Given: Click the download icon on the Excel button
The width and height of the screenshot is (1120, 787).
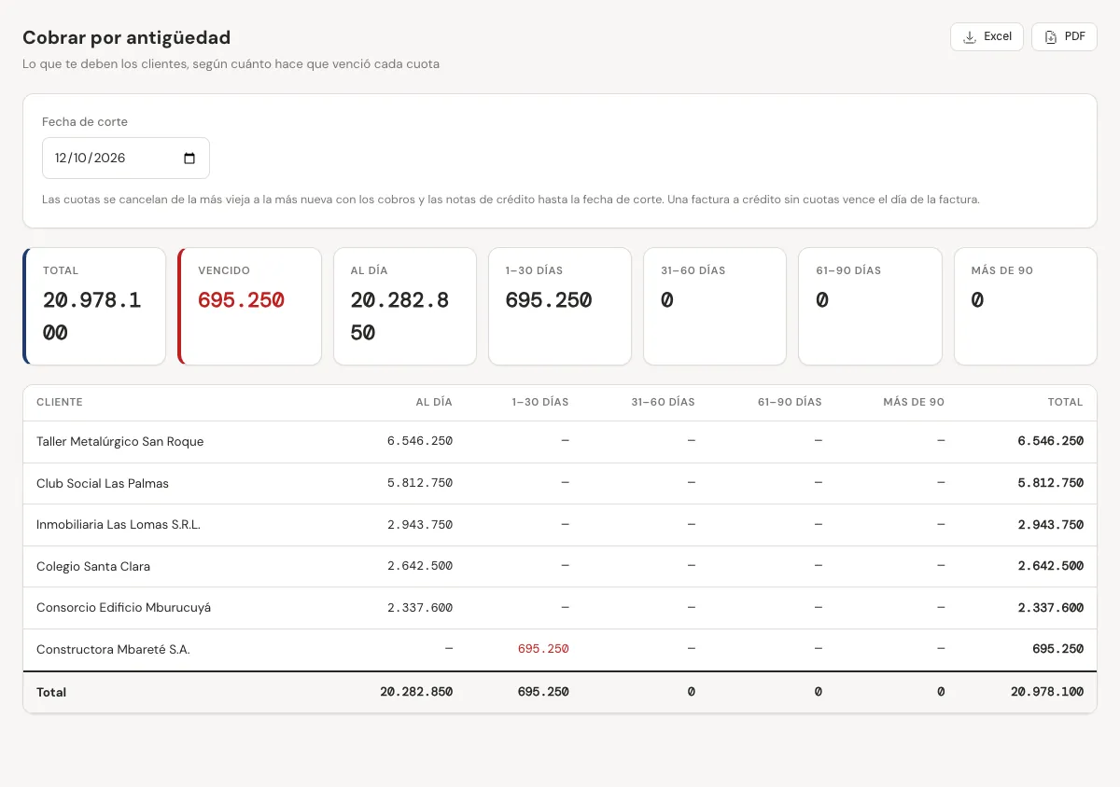Looking at the screenshot, I should tap(970, 37).
